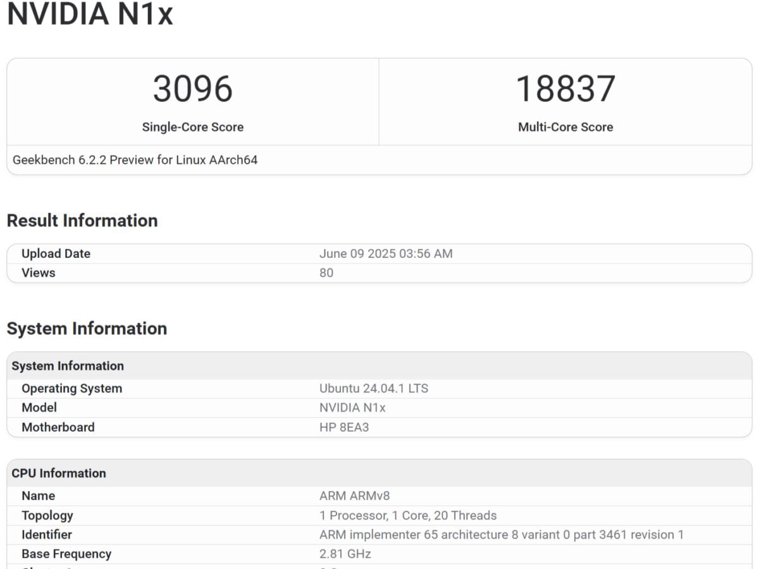The width and height of the screenshot is (759, 569).
Task: Click the Operating System row label
Action: (x=71, y=388)
